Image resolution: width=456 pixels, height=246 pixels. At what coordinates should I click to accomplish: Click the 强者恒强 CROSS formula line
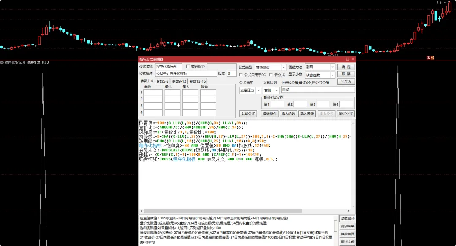tap(208, 159)
